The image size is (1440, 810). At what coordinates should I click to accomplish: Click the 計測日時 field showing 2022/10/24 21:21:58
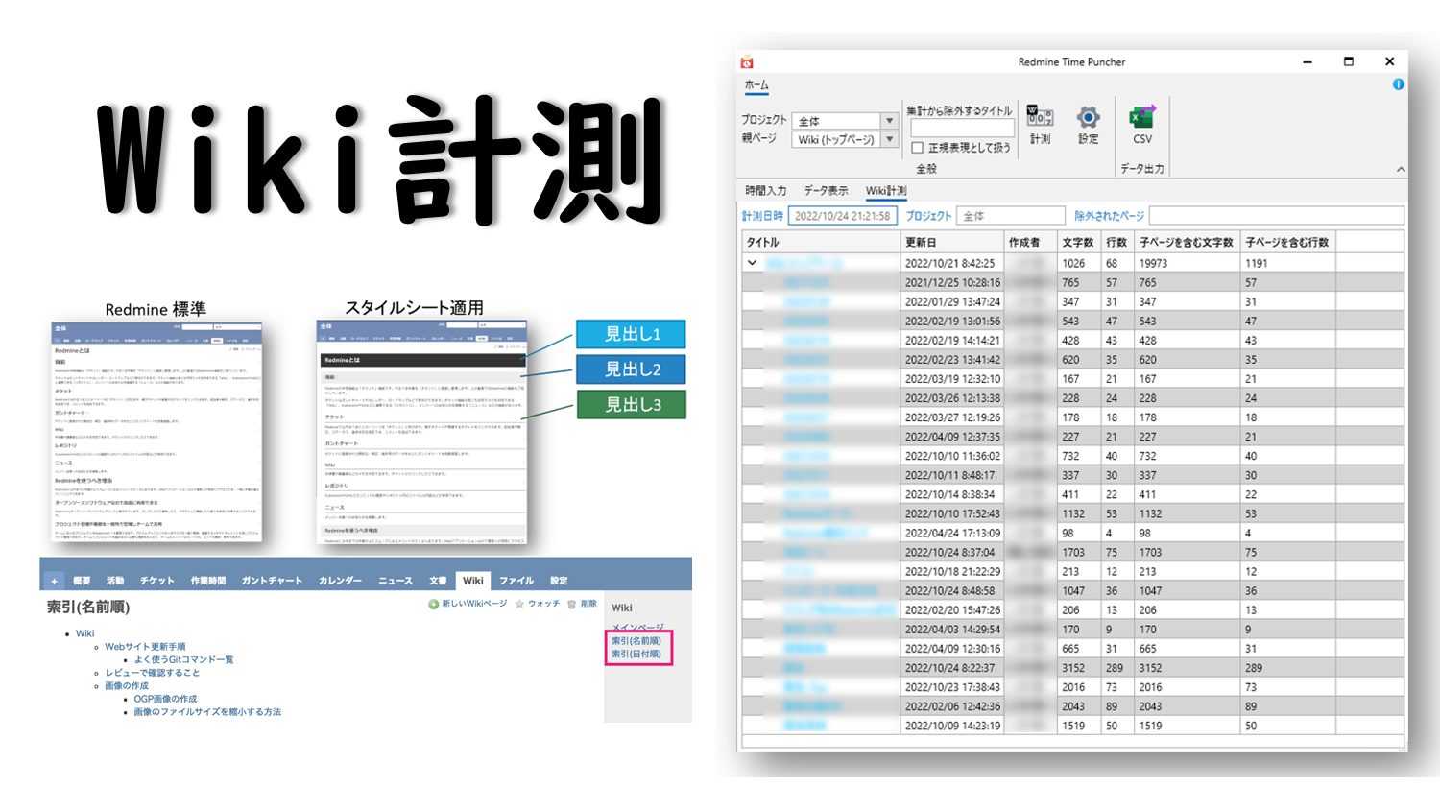[843, 216]
